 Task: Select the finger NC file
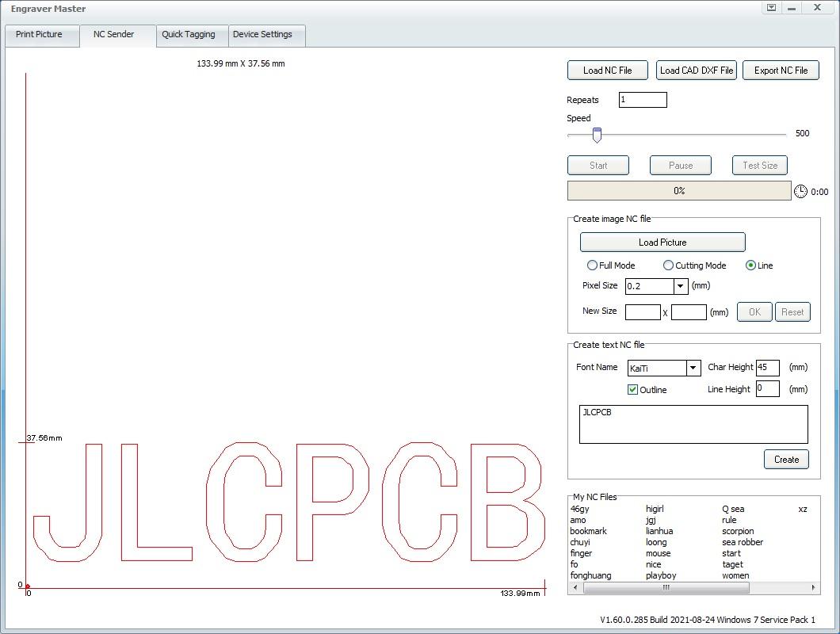(x=581, y=554)
